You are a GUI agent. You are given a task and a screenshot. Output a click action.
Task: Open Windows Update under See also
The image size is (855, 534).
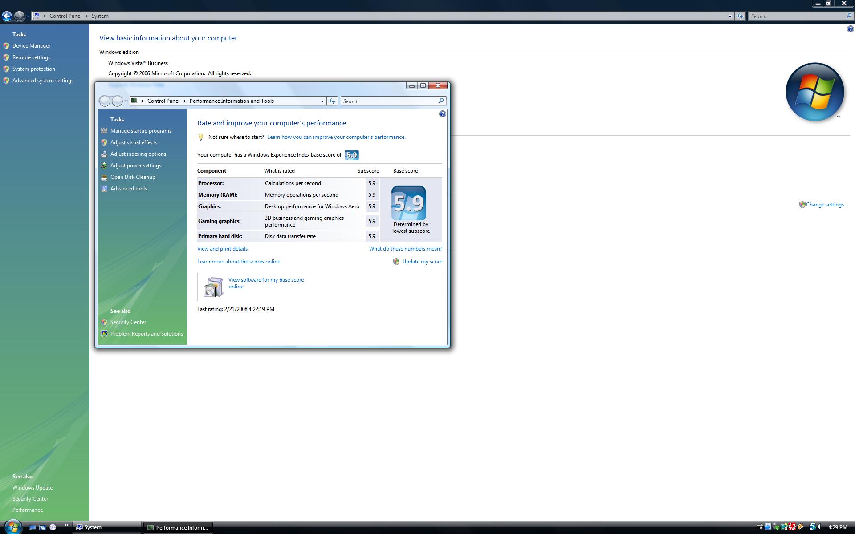click(x=33, y=488)
